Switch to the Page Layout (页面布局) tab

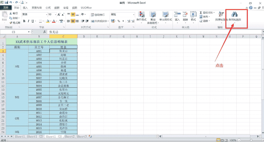tap(36, 8)
